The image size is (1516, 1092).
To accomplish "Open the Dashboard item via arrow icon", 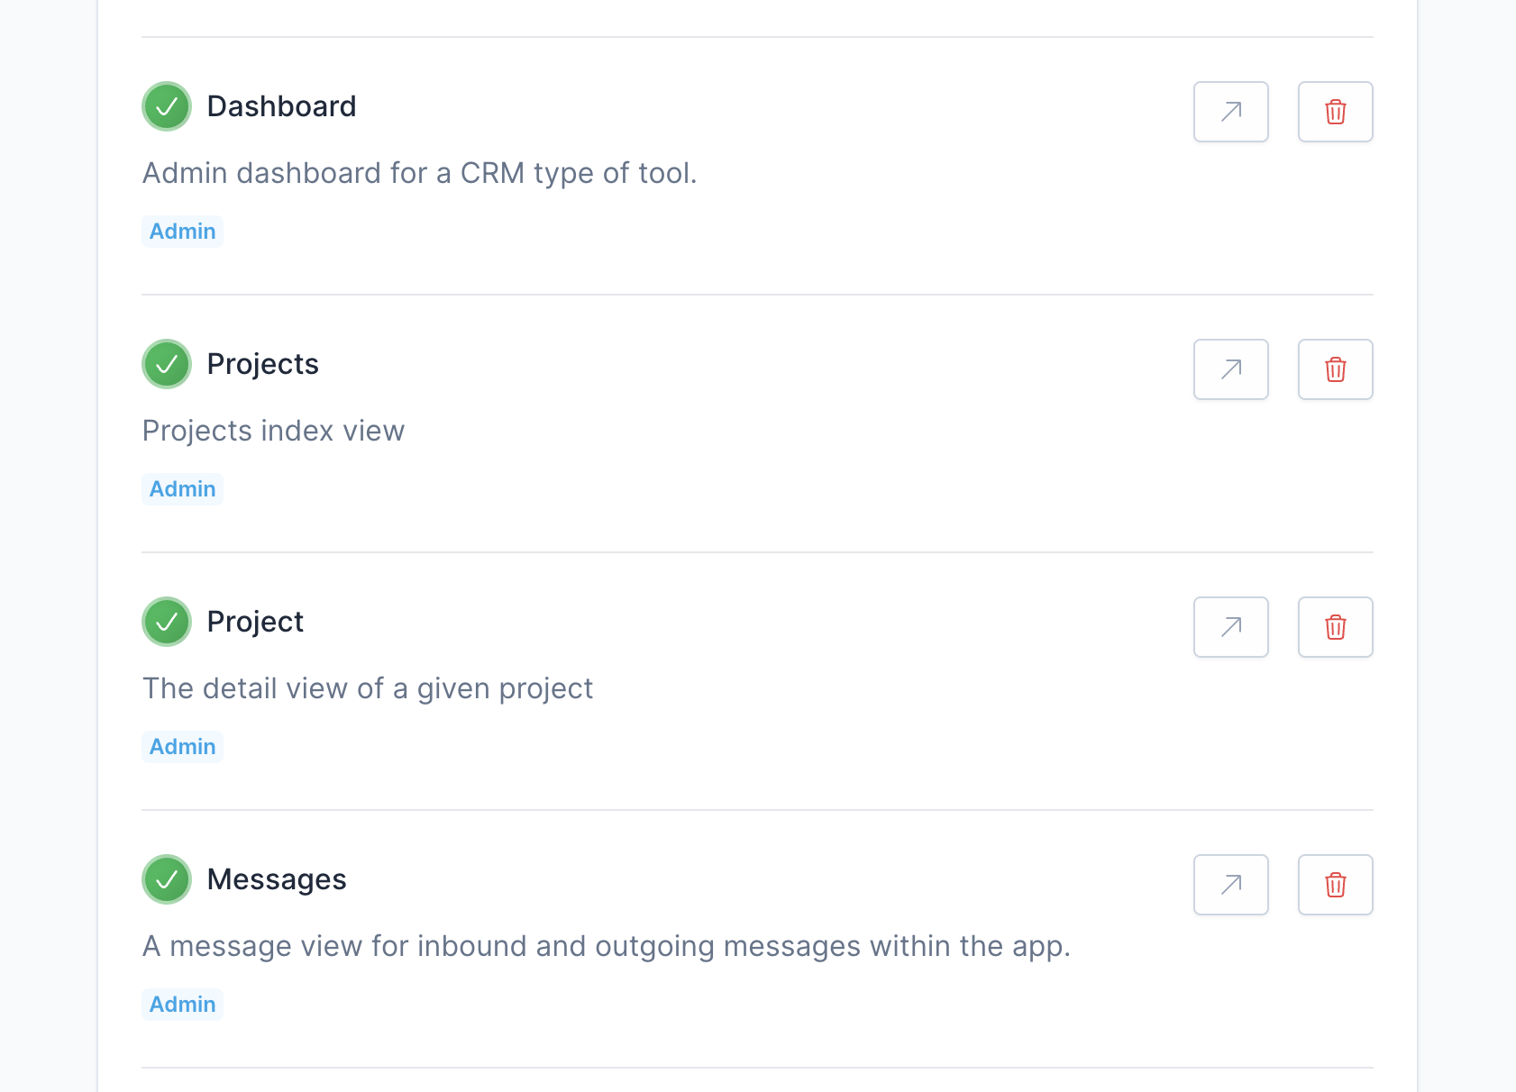I will 1230,112.
